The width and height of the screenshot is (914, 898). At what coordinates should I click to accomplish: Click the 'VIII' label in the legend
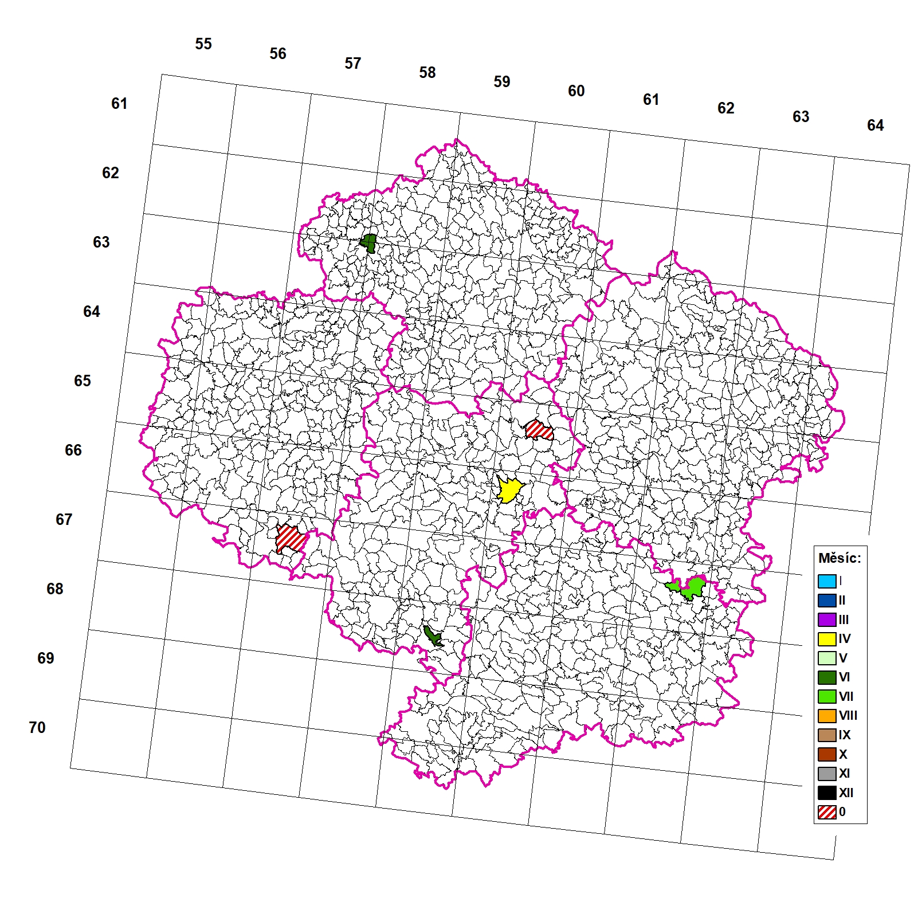click(848, 716)
